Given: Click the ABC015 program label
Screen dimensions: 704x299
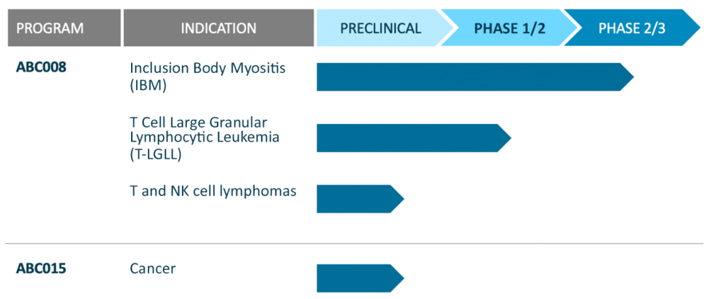Looking at the screenshot, I should click(41, 268).
